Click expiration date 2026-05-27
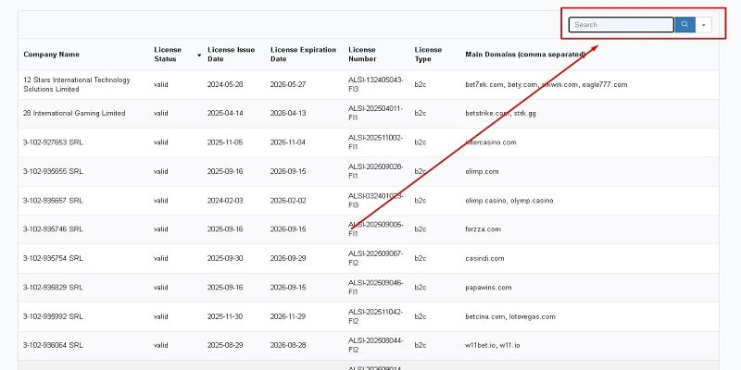 point(288,84)
